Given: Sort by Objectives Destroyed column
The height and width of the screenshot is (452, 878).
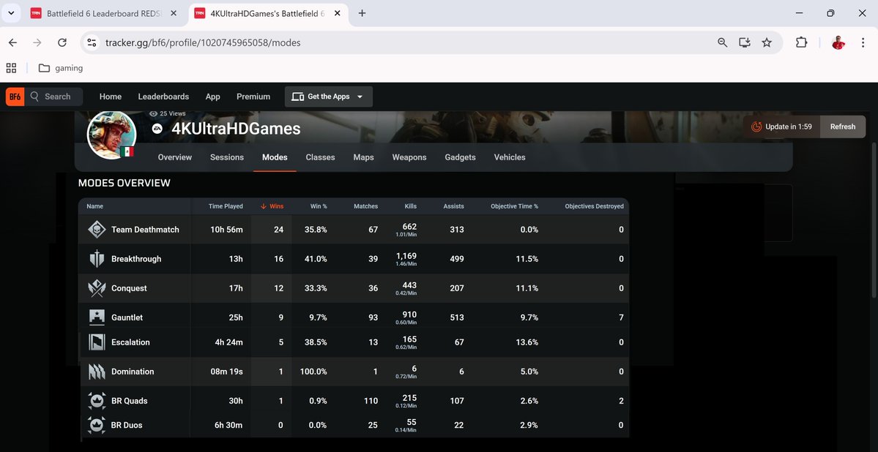Looking at the screenshot, I should point(594,206).
